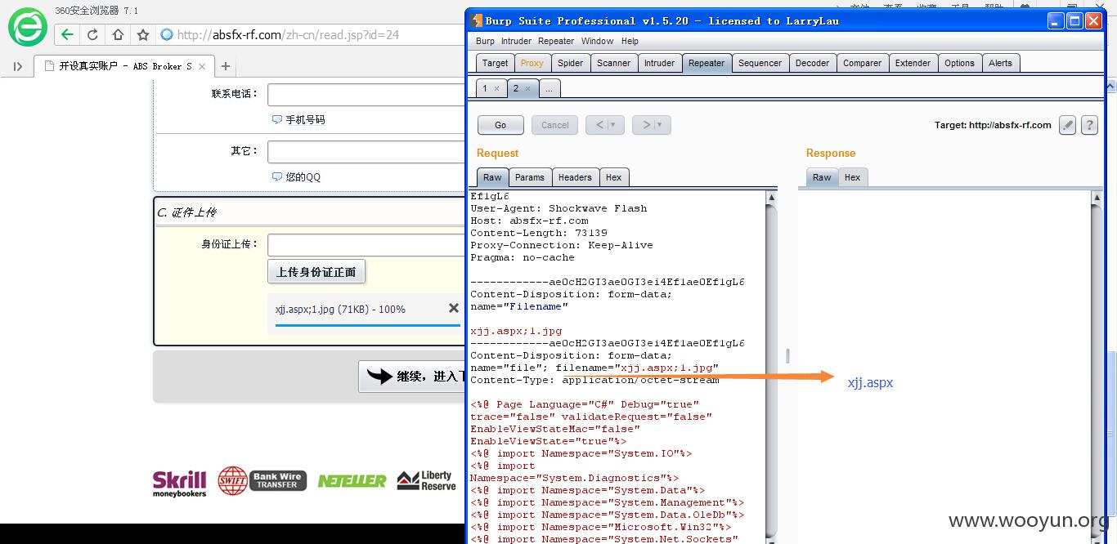Click the Bank Wire Transfer logo
1117x544 pixels.
(262, 480)
